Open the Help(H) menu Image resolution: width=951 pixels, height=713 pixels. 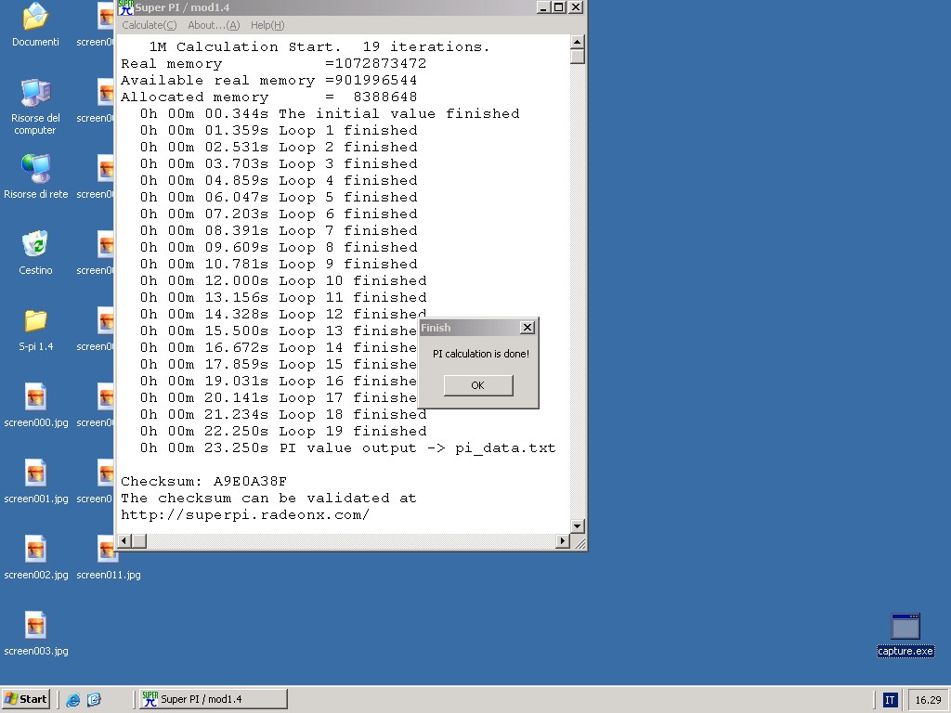pos(267,25)
